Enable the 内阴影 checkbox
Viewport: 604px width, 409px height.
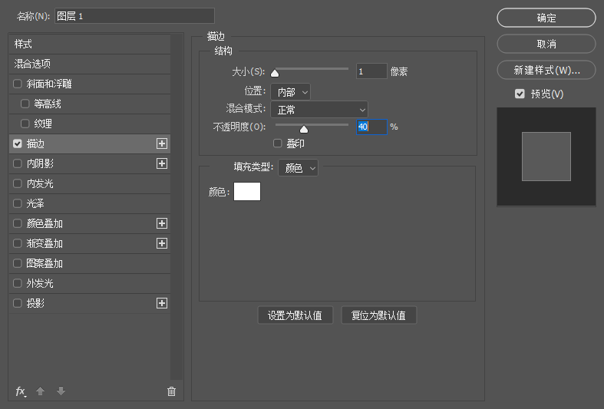pyautogui.click(x=18, y=163)
